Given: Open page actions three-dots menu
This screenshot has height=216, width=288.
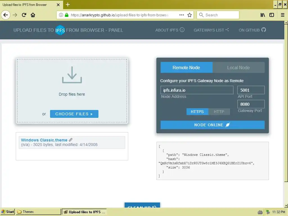Looking at the screenshot, I should click(x=181, y=15).
